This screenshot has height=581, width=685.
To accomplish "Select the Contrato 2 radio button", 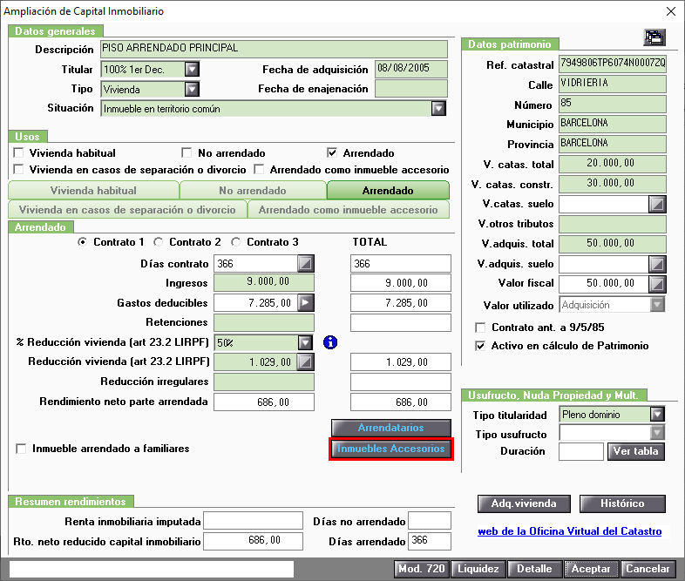I will [158, 242].
